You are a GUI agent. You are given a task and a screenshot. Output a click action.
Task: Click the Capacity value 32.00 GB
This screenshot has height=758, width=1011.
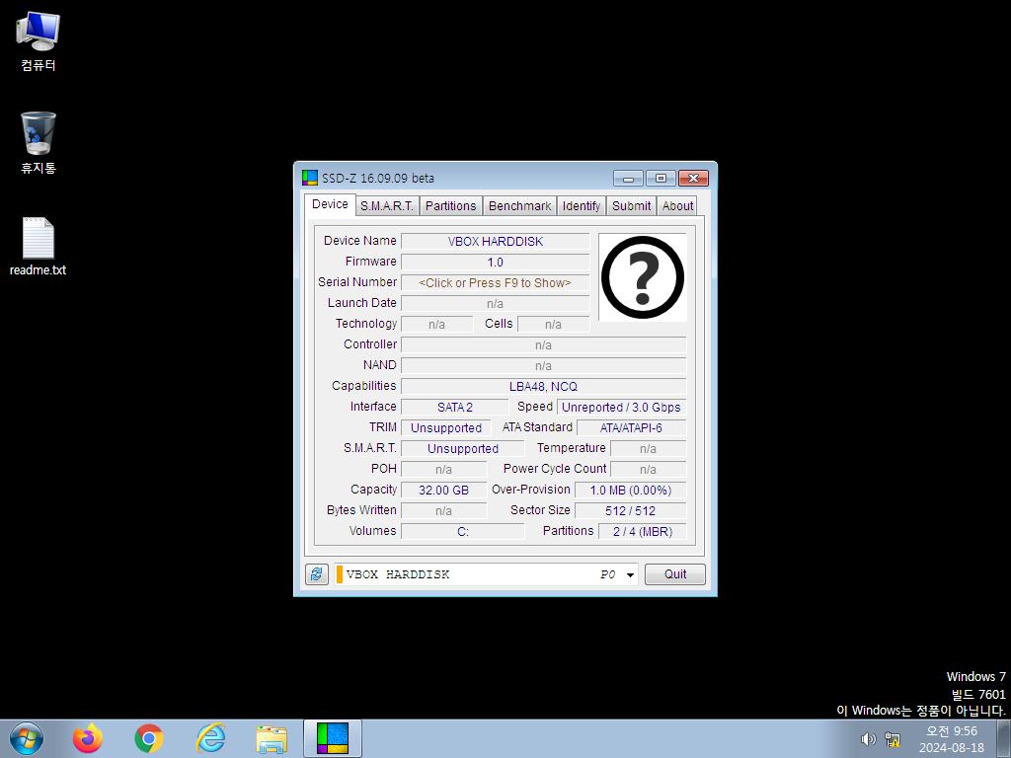pyautogui.click(x=443, y=490)
